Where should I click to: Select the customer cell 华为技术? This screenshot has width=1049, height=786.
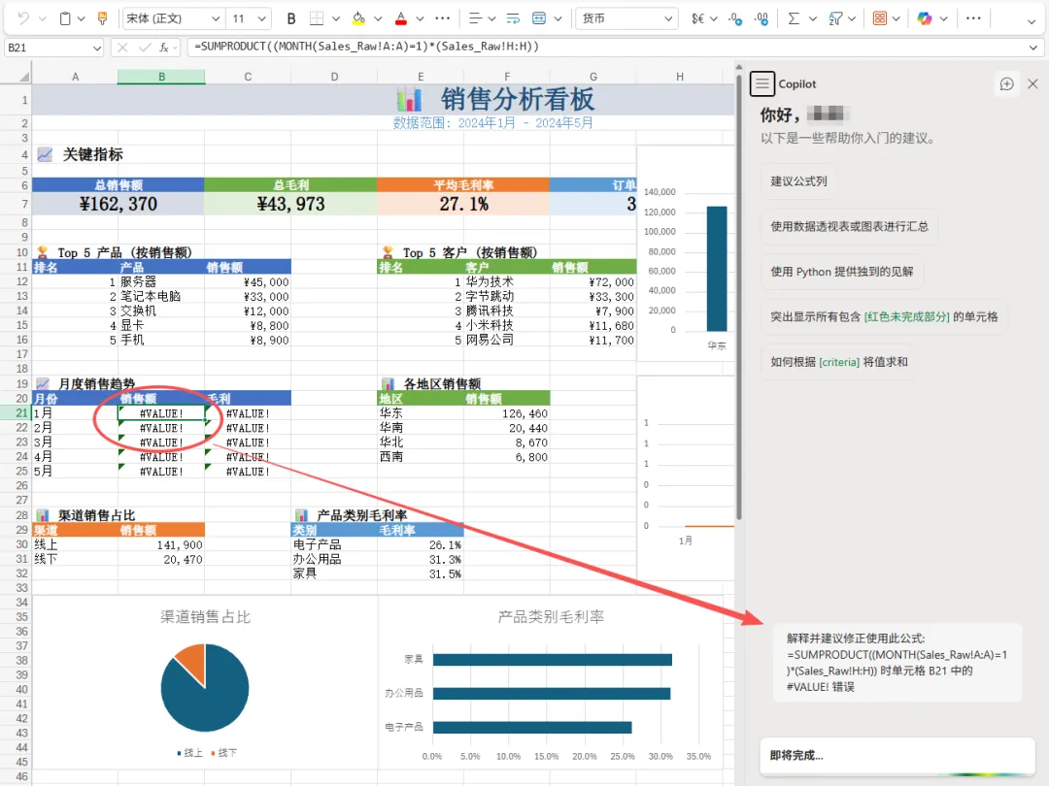click(506, 281)
